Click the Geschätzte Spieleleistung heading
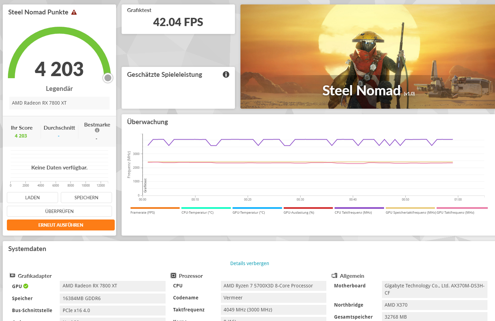Screen dimensions: 495x321 click(x=165, y=74)
